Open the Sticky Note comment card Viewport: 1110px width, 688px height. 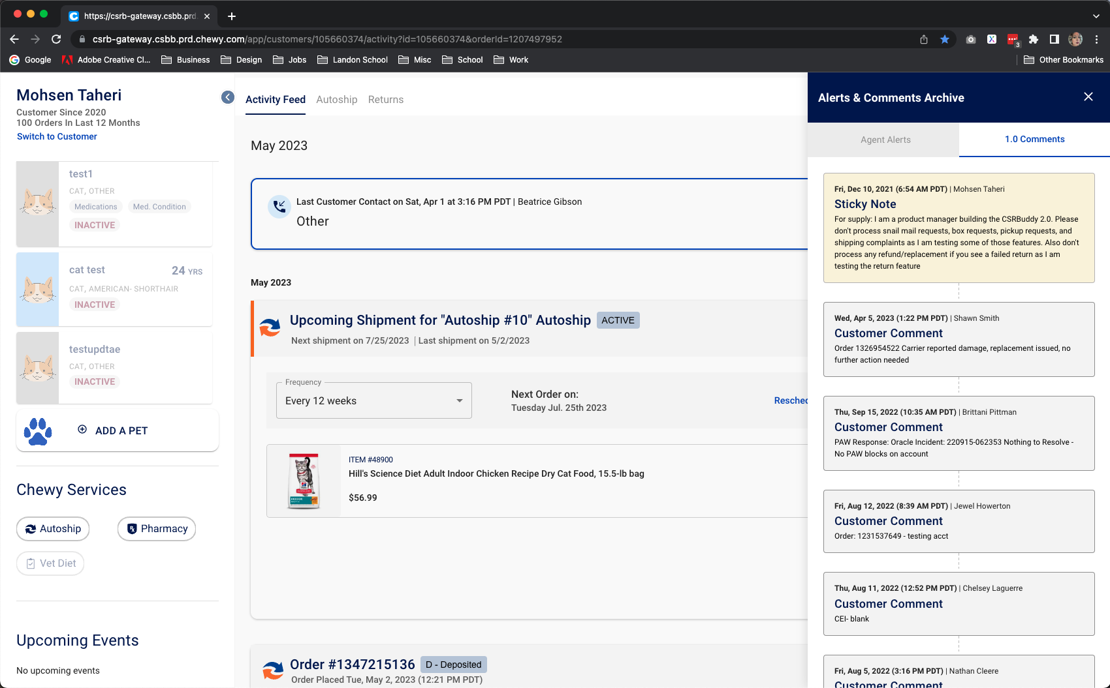[959, 228]
